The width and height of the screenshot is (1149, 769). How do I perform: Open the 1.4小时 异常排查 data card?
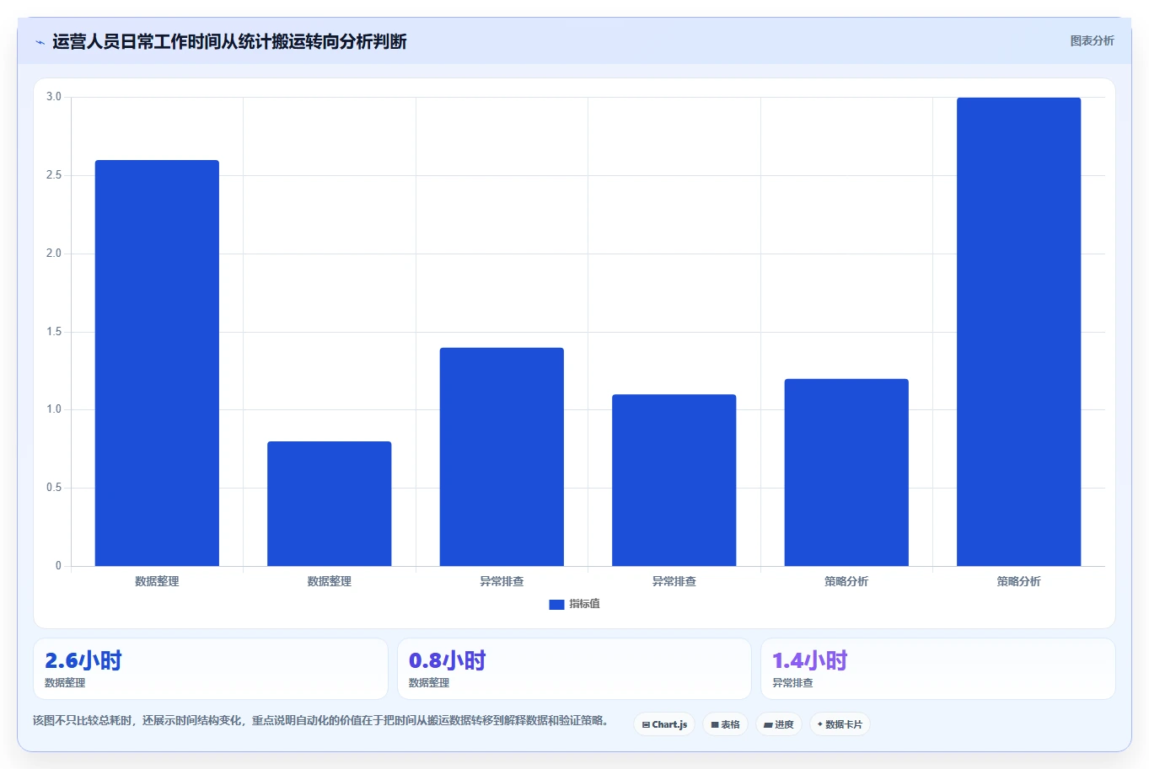938,669
